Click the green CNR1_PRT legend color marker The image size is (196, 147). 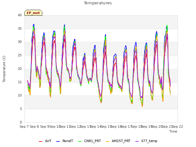coord(80,141)
